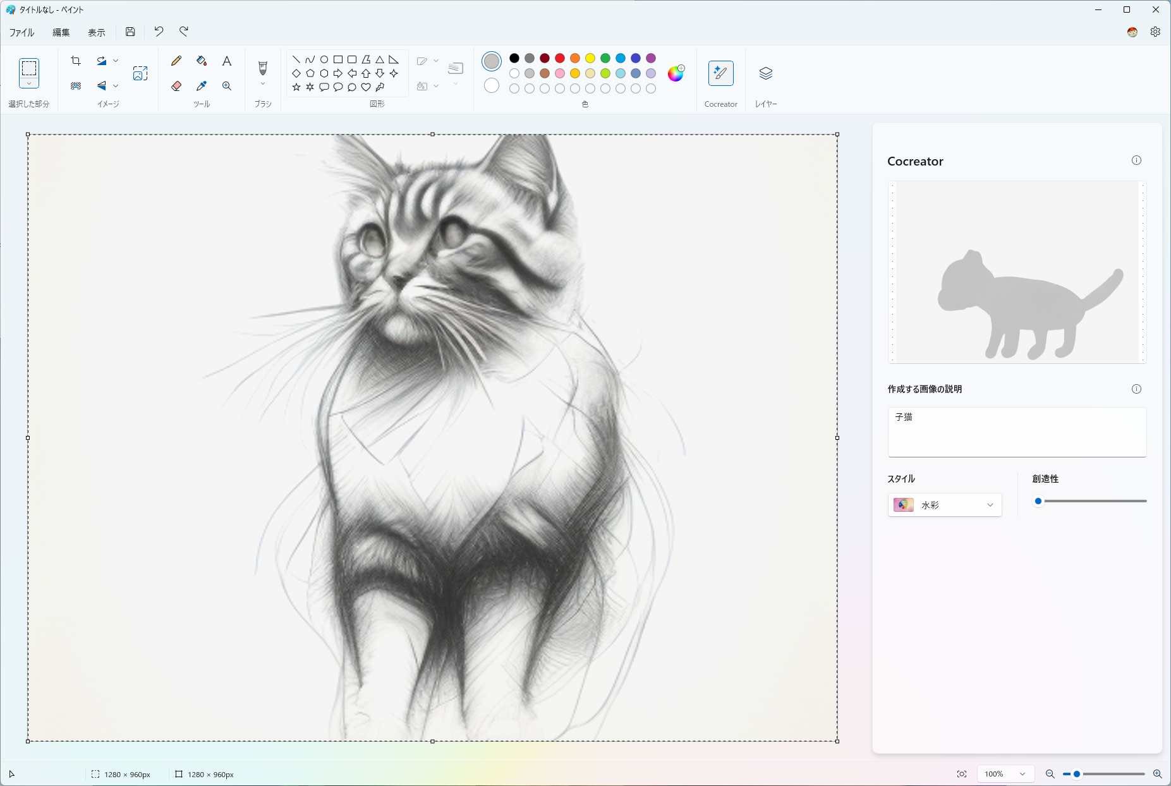Screen dimensions: 1171x786
Task: Select the Fill with color tool
Action: coord(201,61)
